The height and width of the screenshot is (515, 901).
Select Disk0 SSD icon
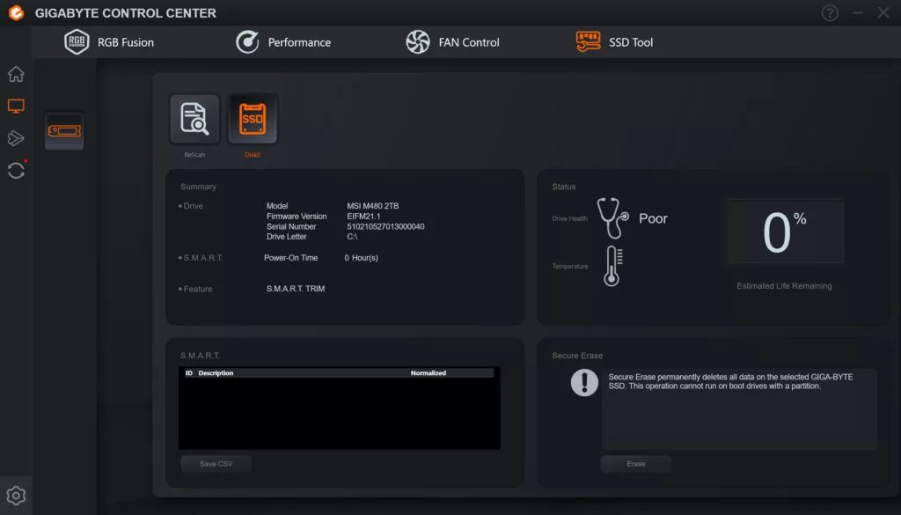coord(253,119)
